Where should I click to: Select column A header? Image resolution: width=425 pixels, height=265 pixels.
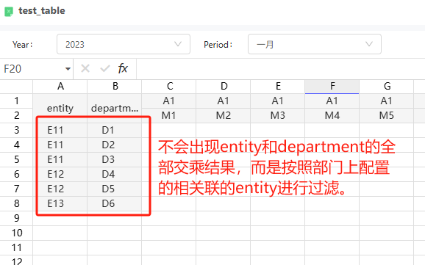[x=60, y=87]
